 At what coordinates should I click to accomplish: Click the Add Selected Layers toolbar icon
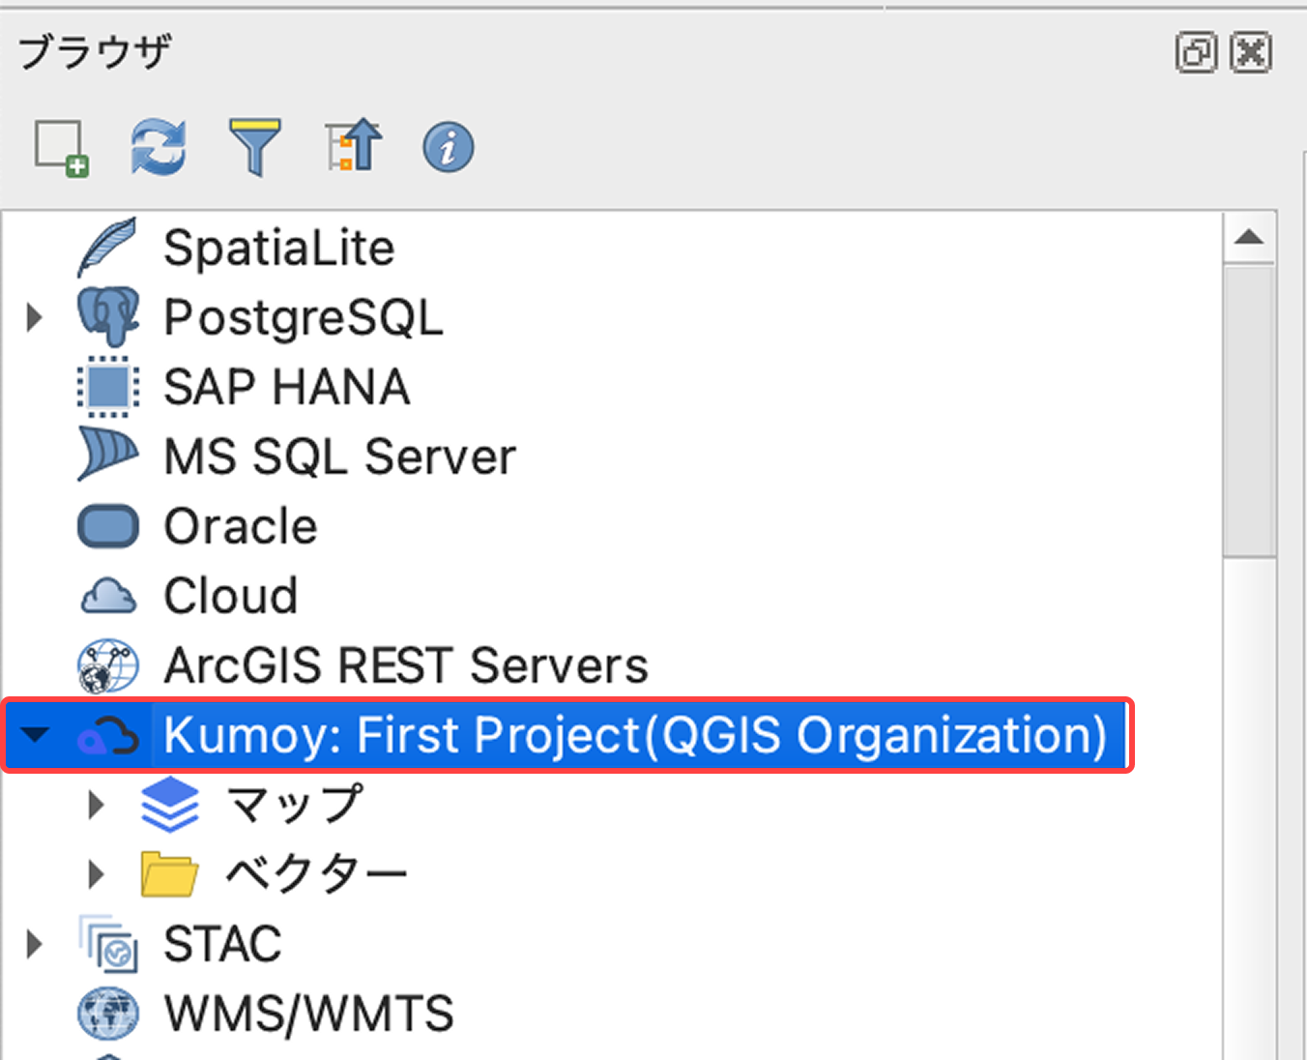tap(62, 148)
